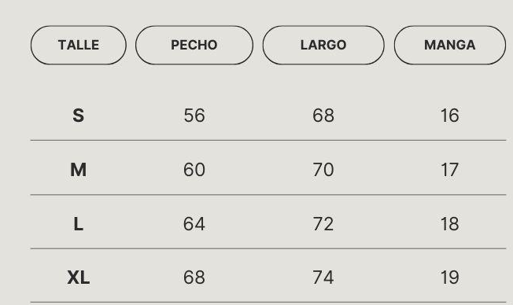Click size L row label
This screenshot has width=513, height=305.
click(x=79, y=224)
